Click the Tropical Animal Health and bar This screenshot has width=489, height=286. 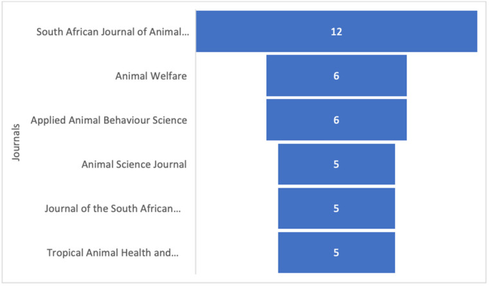[x=337, y=253]
